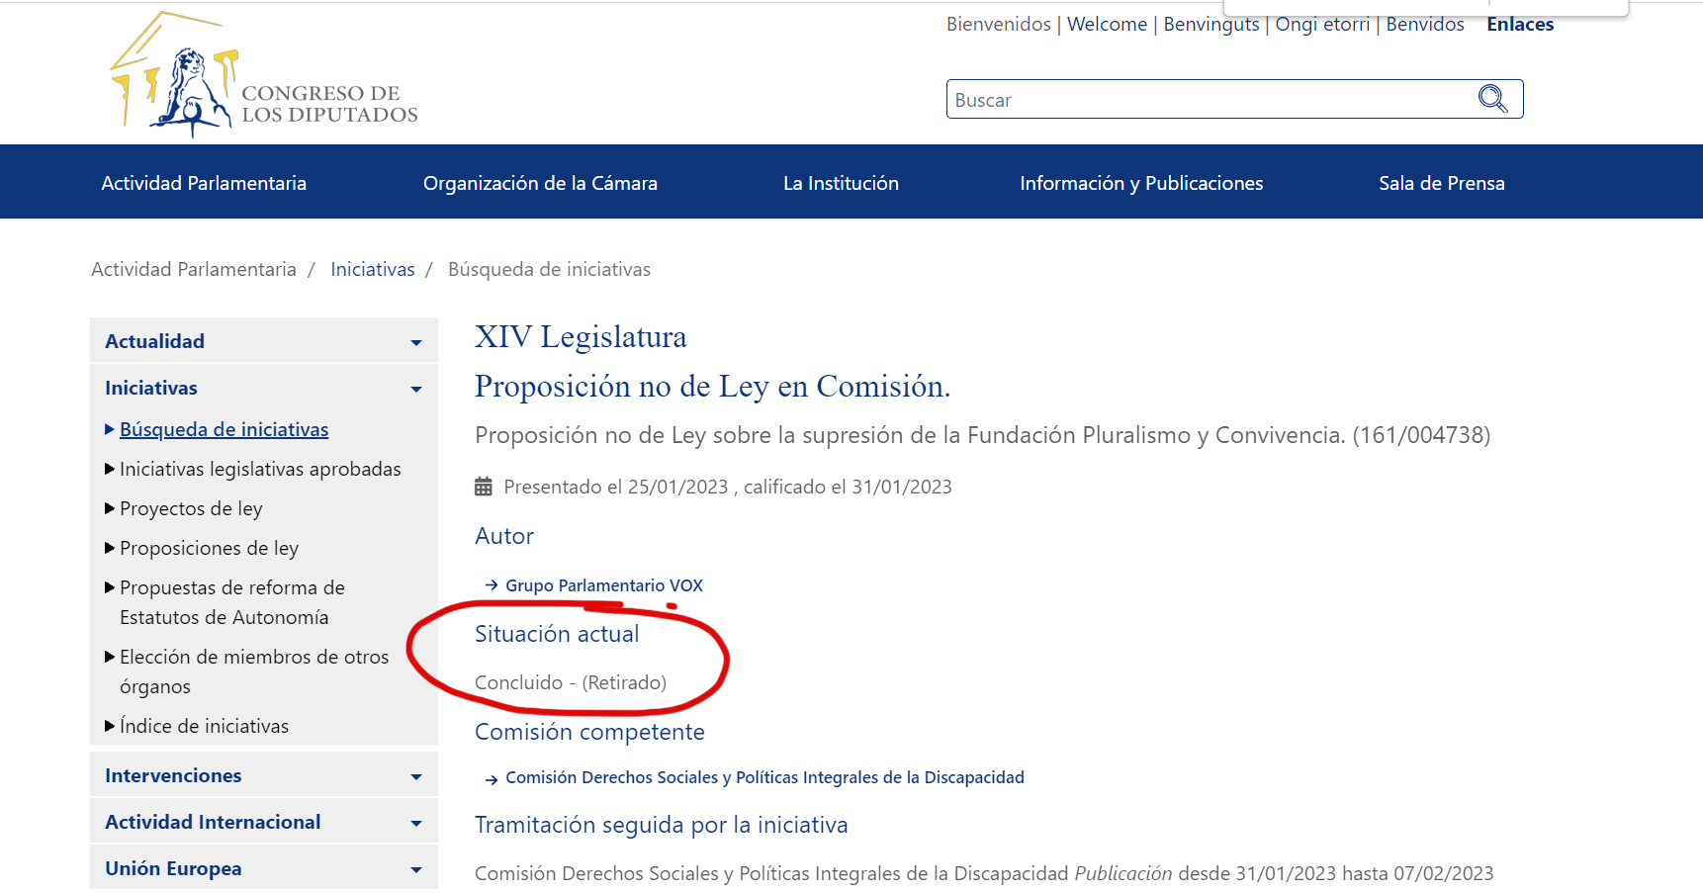Expand the Actualidad sidebar section
The height and width of the screenshot is (893, 1703).
[x=415, y=342]
